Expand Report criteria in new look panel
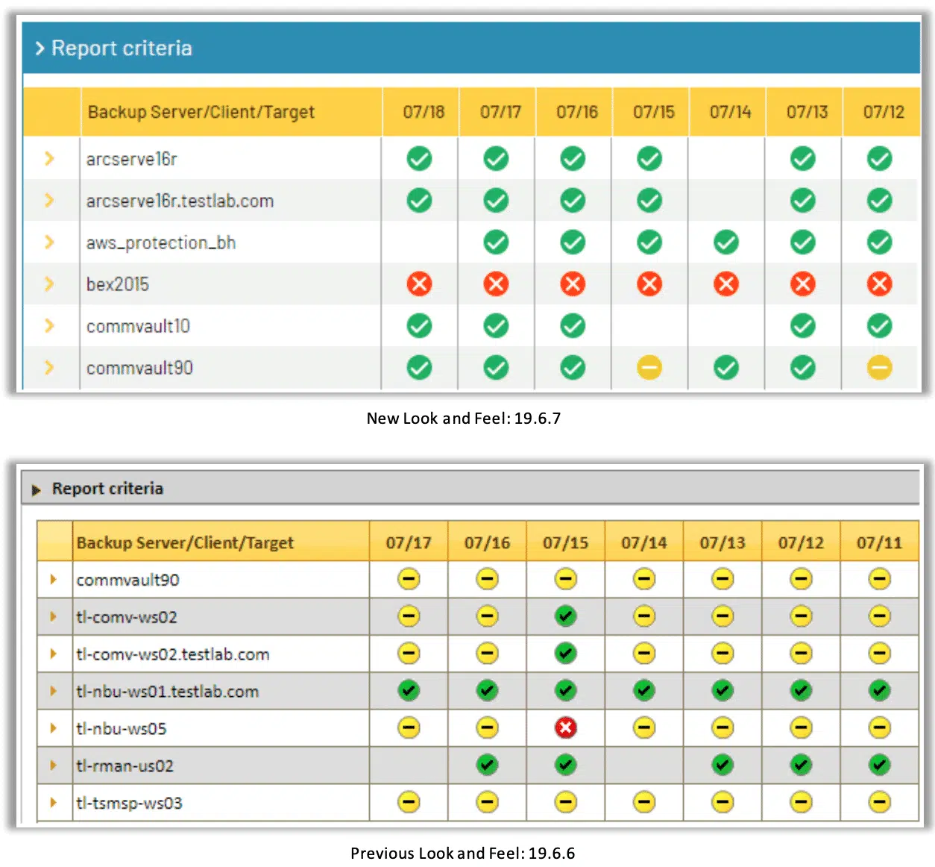 (40, 48)
